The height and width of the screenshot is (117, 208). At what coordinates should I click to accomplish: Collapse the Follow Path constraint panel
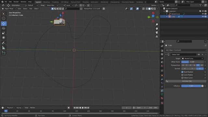tap(166, 55)
